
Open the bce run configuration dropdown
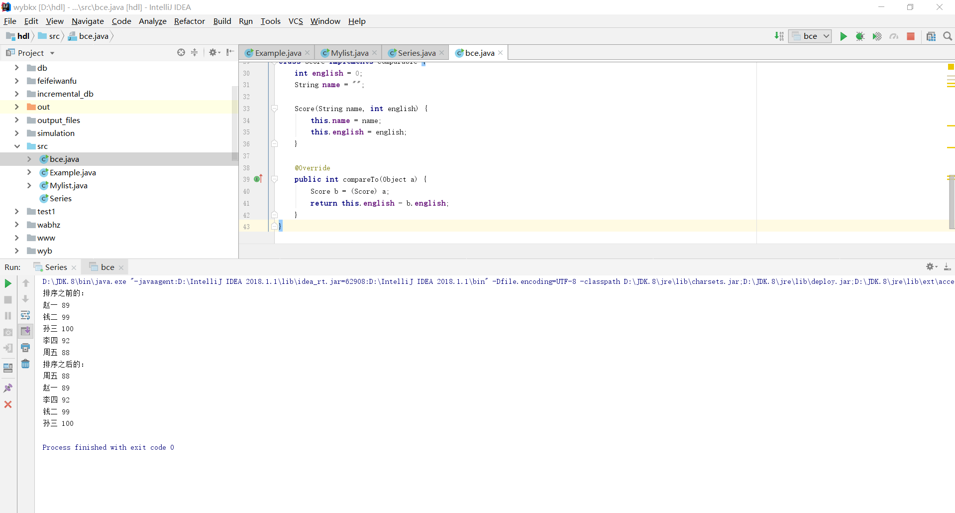pos(810,36)
